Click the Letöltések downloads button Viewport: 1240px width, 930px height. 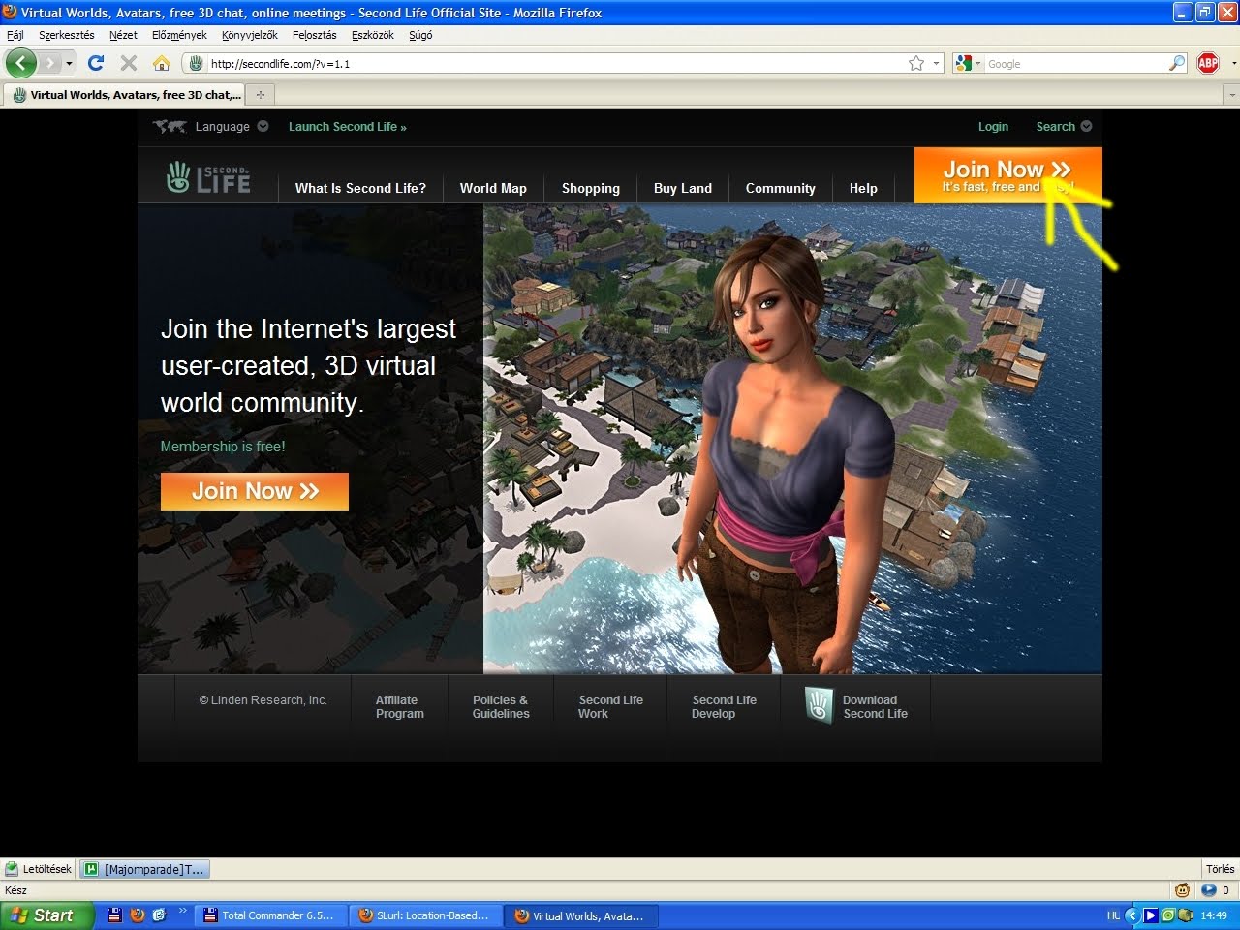click(38, 869)
